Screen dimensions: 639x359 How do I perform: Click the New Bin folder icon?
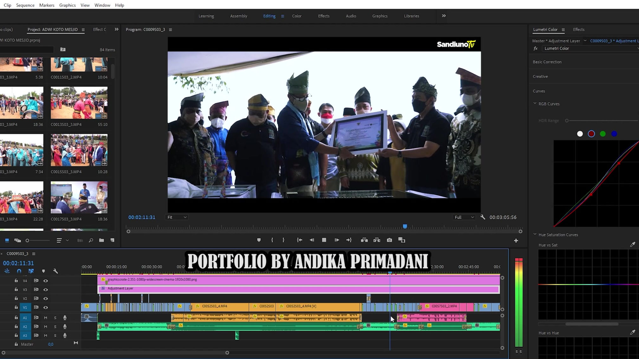101,240
